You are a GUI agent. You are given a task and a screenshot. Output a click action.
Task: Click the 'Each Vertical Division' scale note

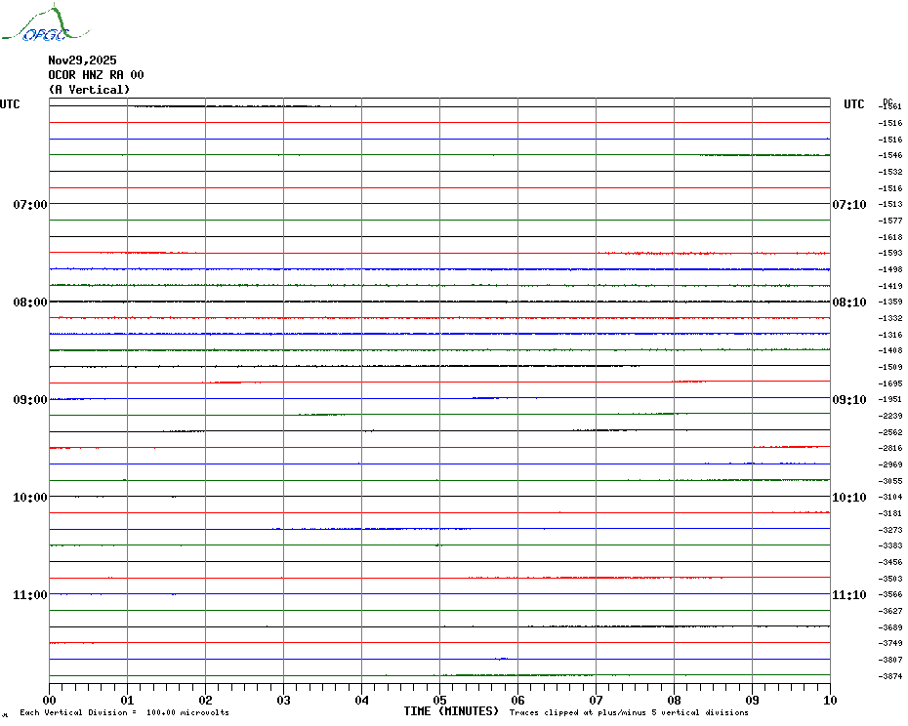124,713
